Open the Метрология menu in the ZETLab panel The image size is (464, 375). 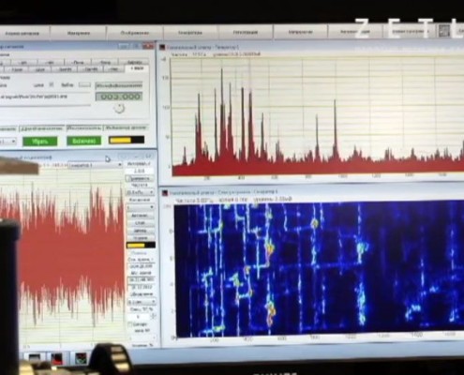(x=300, y=32)
